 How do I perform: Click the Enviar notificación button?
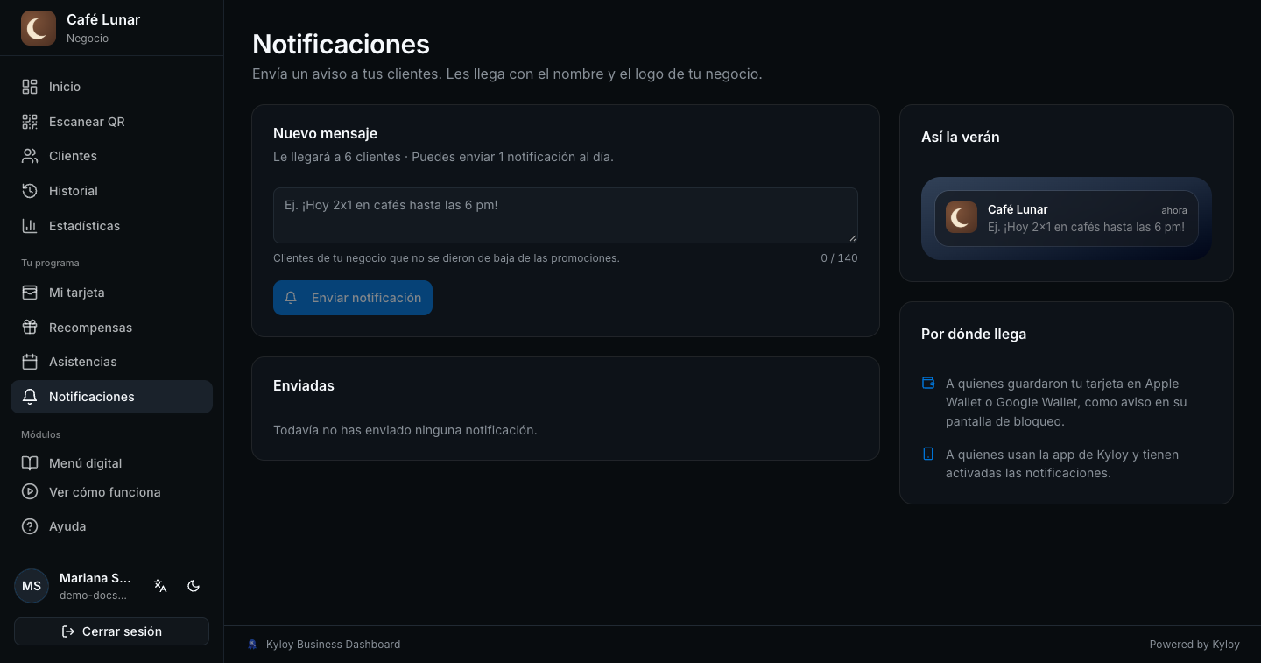353,298
